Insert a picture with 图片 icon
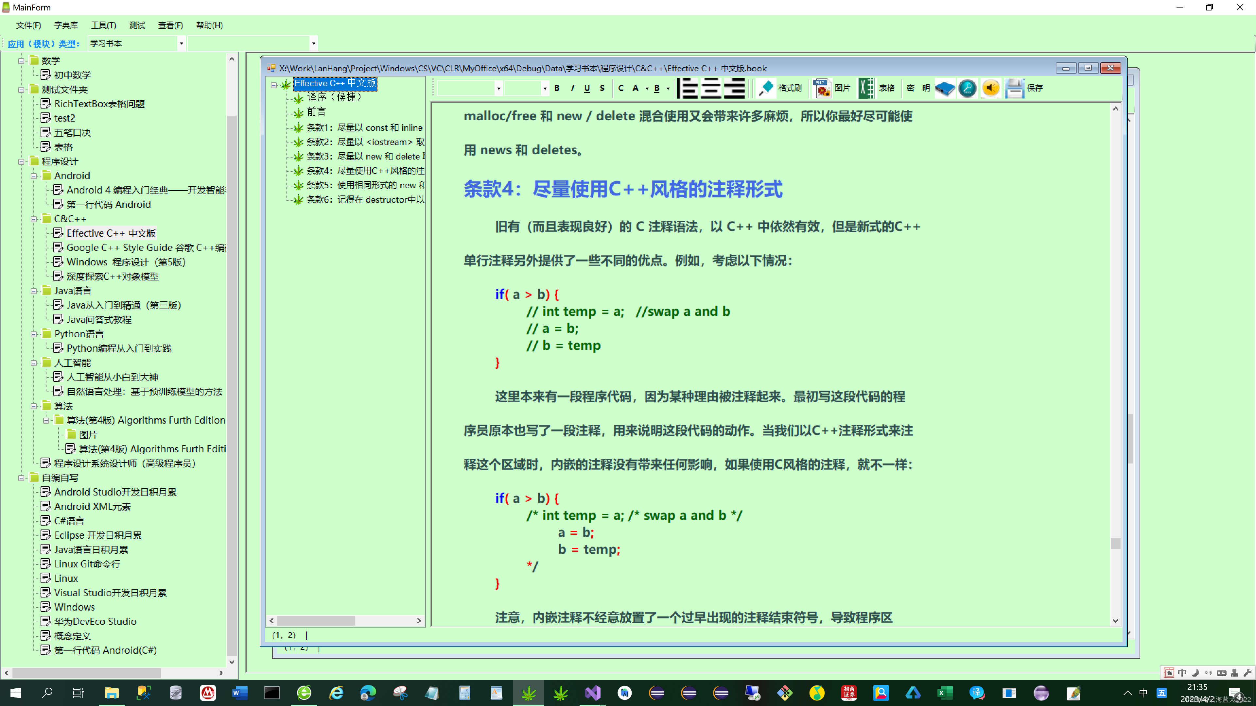 pos(822,88)
